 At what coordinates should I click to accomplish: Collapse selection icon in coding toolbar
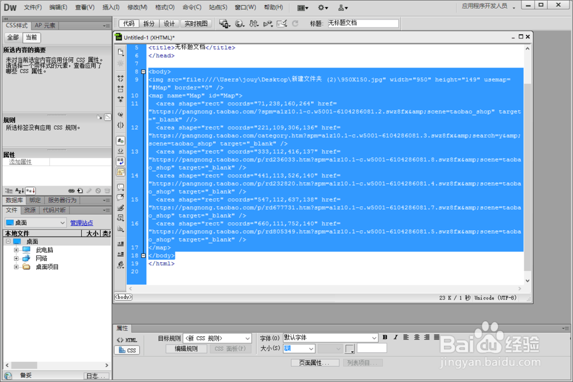click(120, 89)
